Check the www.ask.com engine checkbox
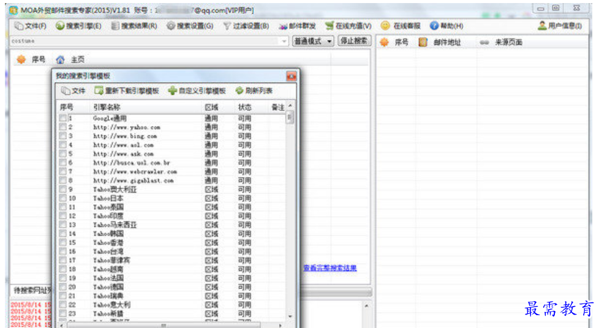 click(x=62, y=154)
